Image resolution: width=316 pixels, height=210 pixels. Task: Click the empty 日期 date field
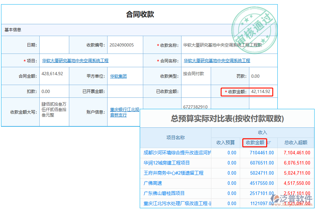54,44
